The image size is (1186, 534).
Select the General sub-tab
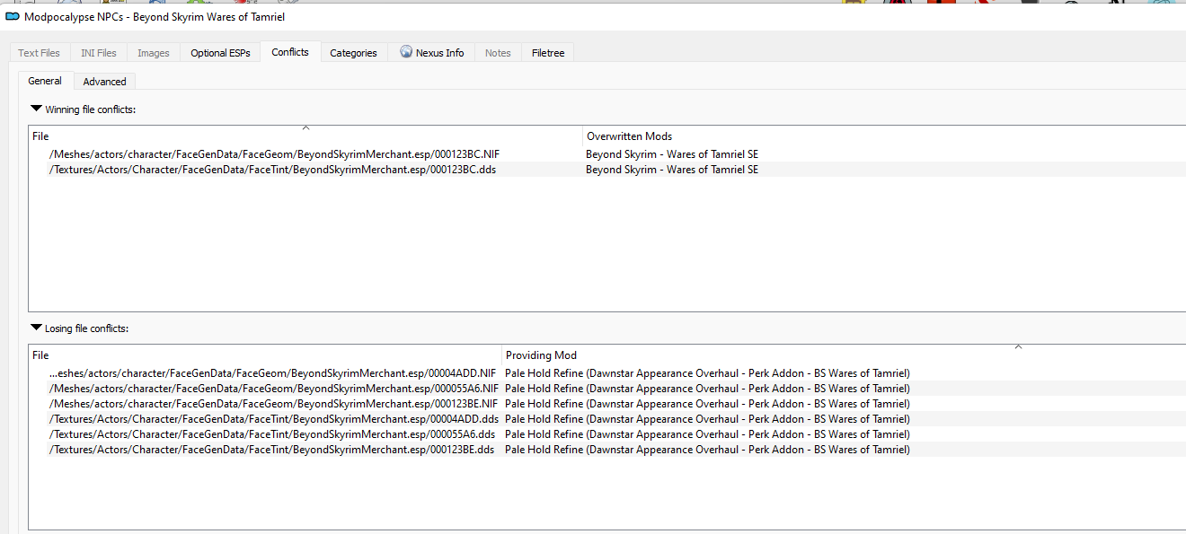pyautogui.click(x=45, y=81)
